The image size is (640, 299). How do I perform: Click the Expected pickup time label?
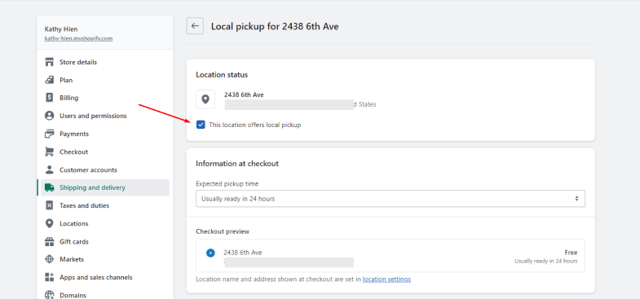(227, 184)
